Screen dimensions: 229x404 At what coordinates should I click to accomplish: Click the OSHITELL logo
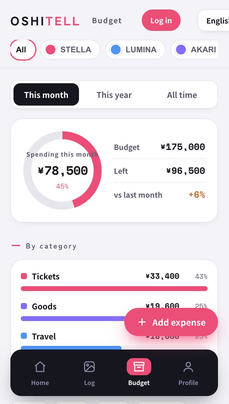pyautogui.click(x=45, y=21)
